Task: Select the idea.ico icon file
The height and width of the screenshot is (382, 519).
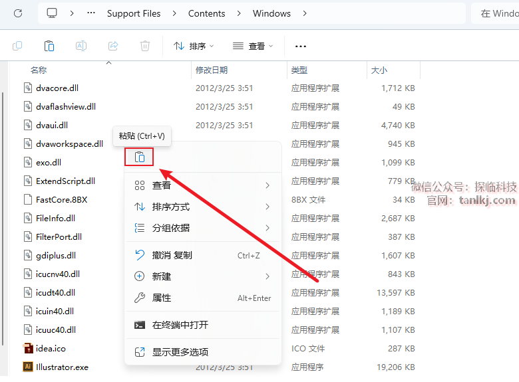Action: tap(51, 348)
